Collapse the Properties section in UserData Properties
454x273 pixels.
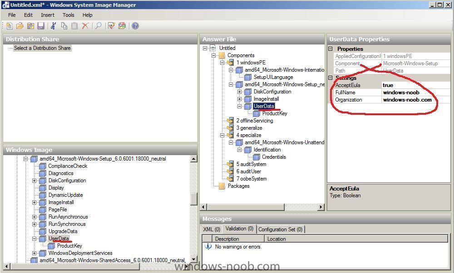[x=331, y=49]
